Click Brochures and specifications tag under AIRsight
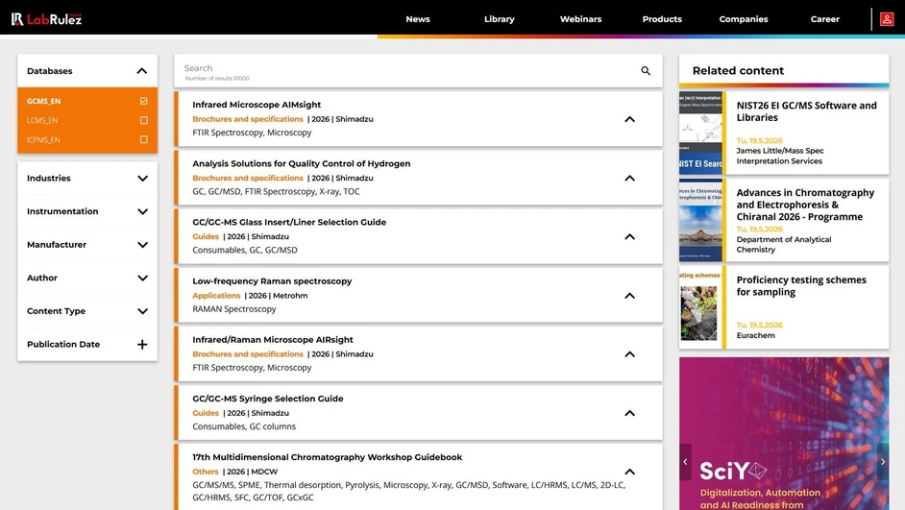Image resolution: width=905 pixels, height=510 pixels. [x=248, y=354]
